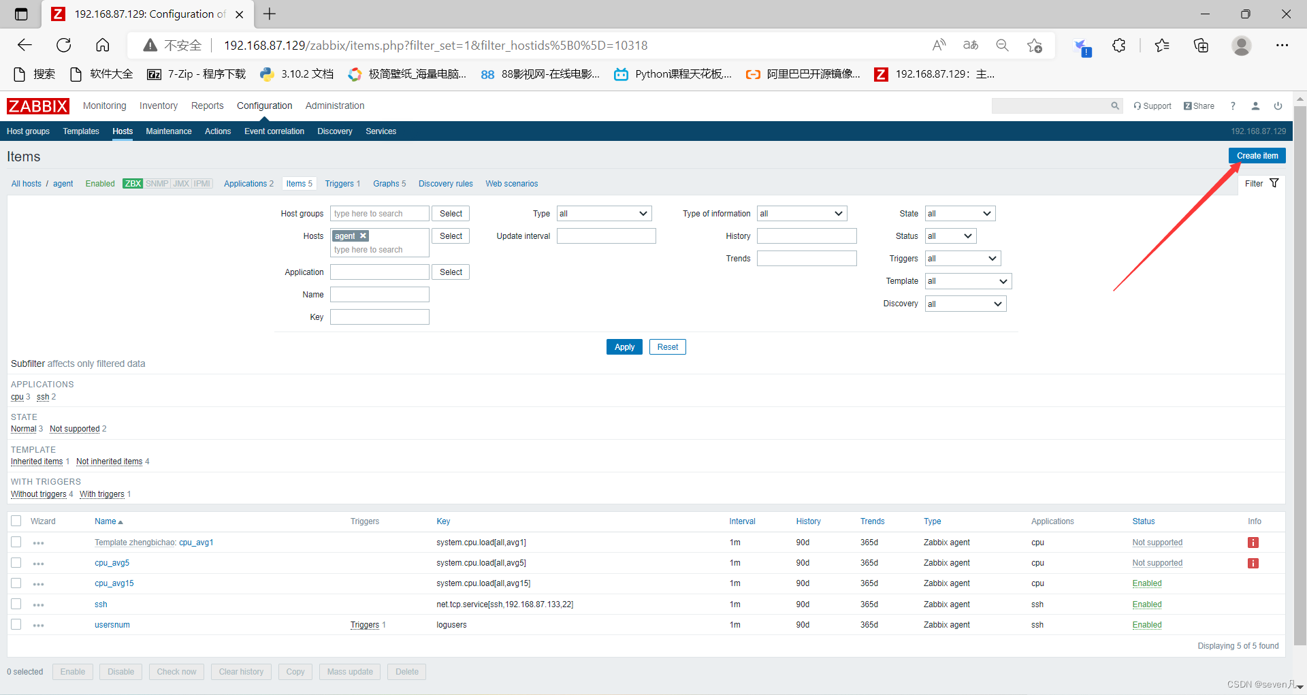Open the Template filter dropdown
This screenshot has height=695, width=1307.
[x=968, y=281]
